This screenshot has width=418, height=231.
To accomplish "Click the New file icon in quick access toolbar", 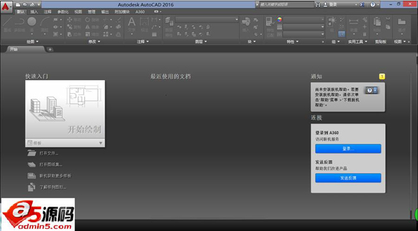I will pos(18,4).
